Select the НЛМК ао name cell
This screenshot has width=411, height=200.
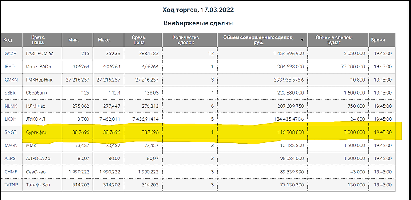pos(42,106)
